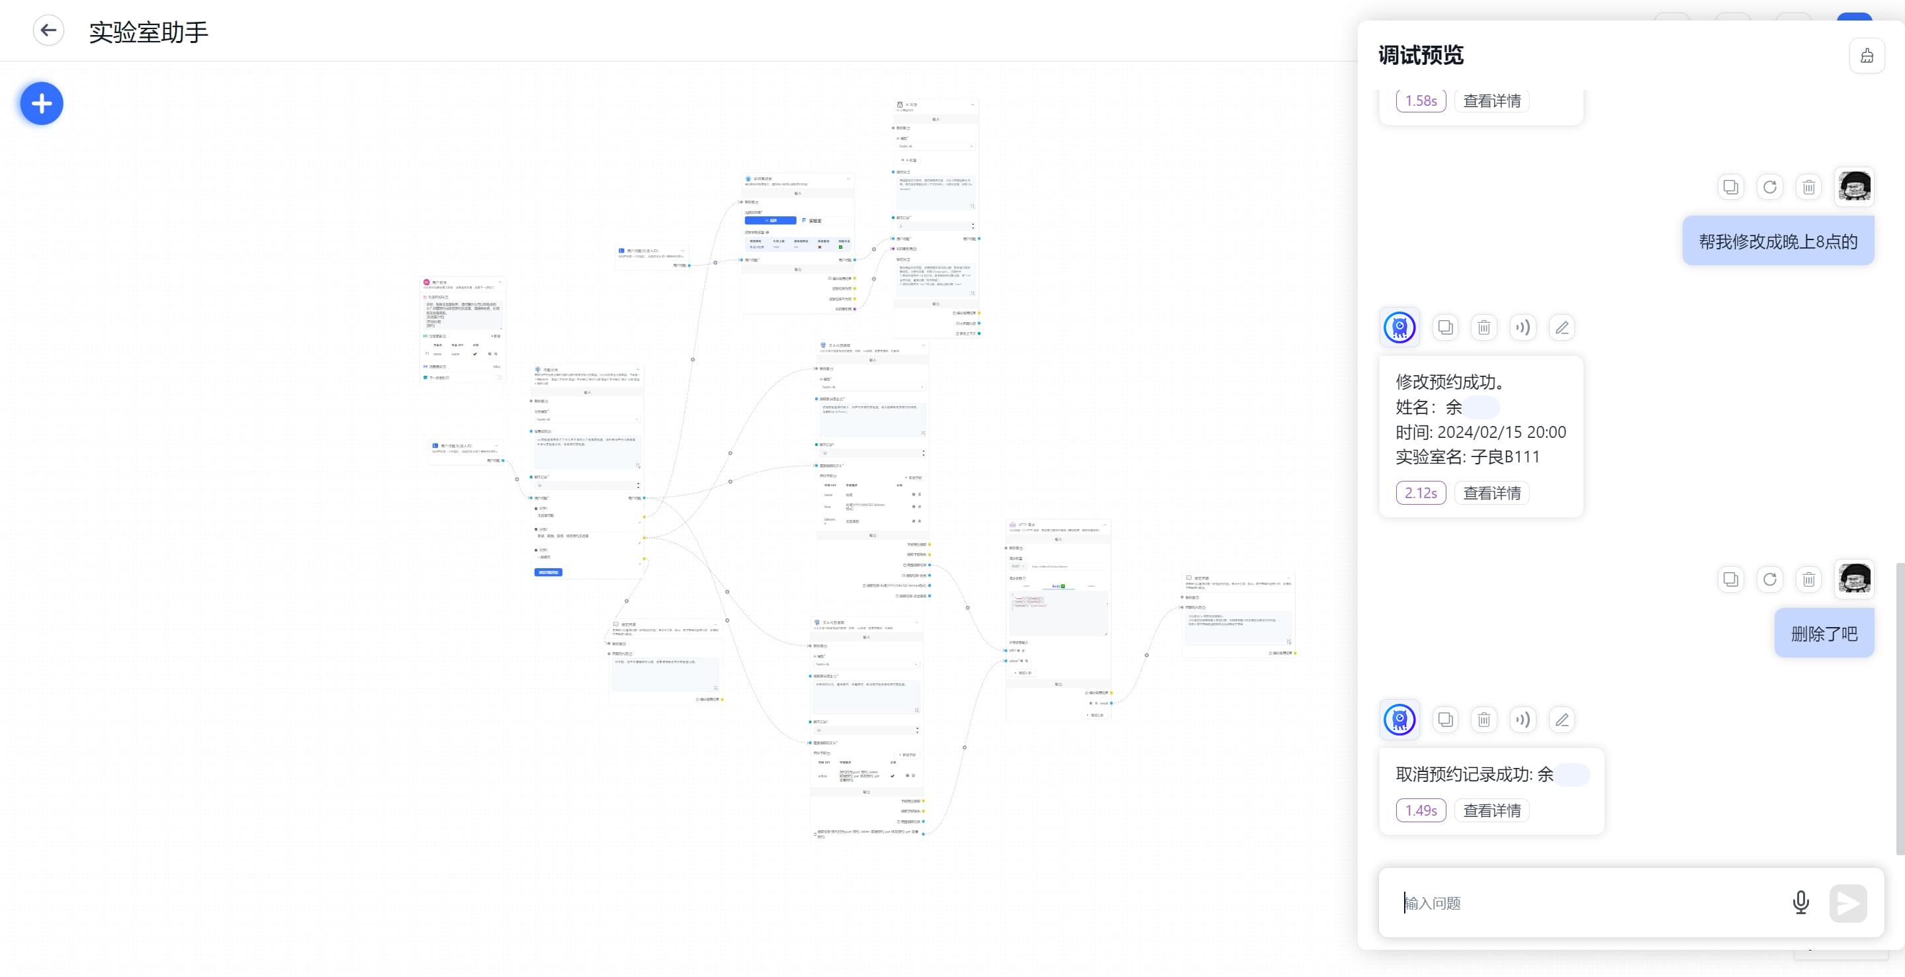Edit the 取消预约记录成功 reply with pencil icon
This screenshot has width=1905, height=977.
1562,720
